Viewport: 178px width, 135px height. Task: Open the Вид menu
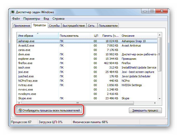(46, 19)
